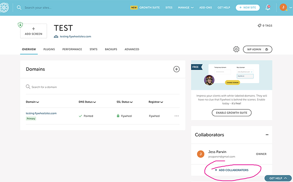The width and height of the screenshot is (293, 182).
Task: Focus the Search your sites field
Action: pos(38,7)
